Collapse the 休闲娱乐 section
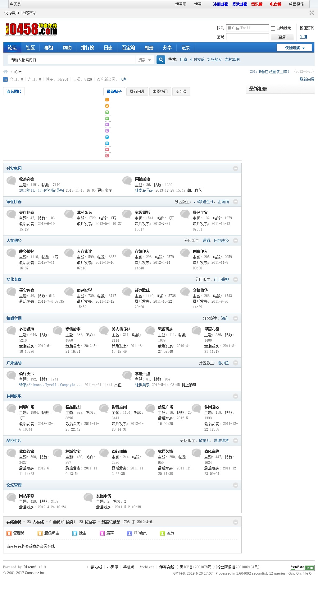 click(x=235, y=396)
